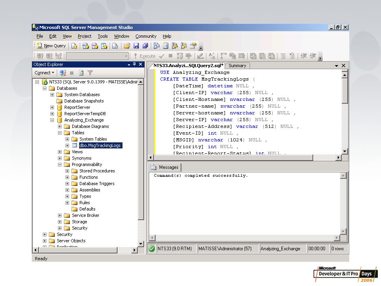Image resolution: width=381 pixels, height=286 pixels.
Task: Refresh the Object Explorer tree
Action: tap(81, 73)
